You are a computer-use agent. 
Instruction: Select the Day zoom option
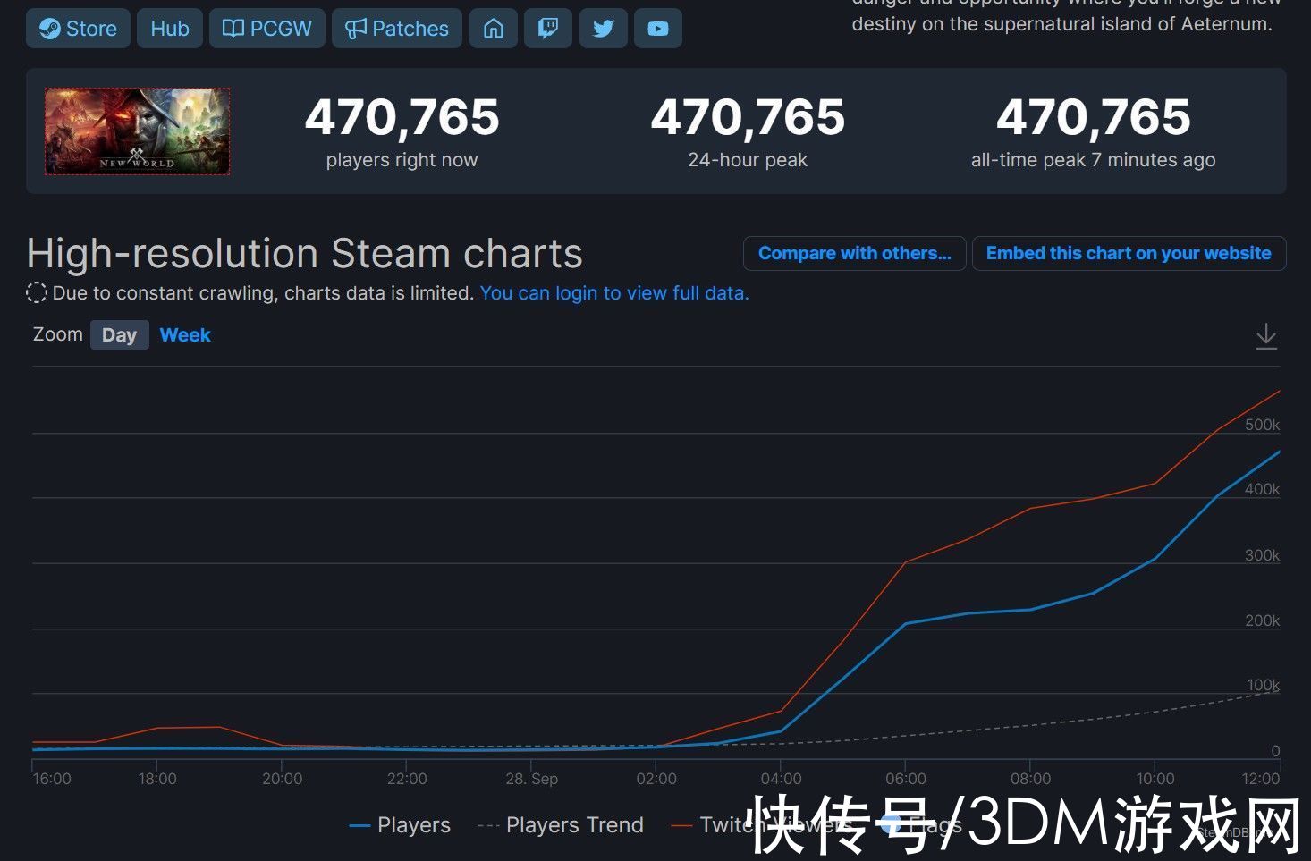pyautogui.click(x=119, y=335)
